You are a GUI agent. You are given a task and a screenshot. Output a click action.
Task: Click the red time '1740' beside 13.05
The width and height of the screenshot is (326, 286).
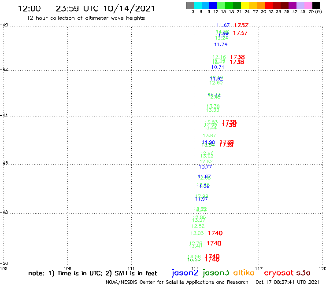point(215,233)
